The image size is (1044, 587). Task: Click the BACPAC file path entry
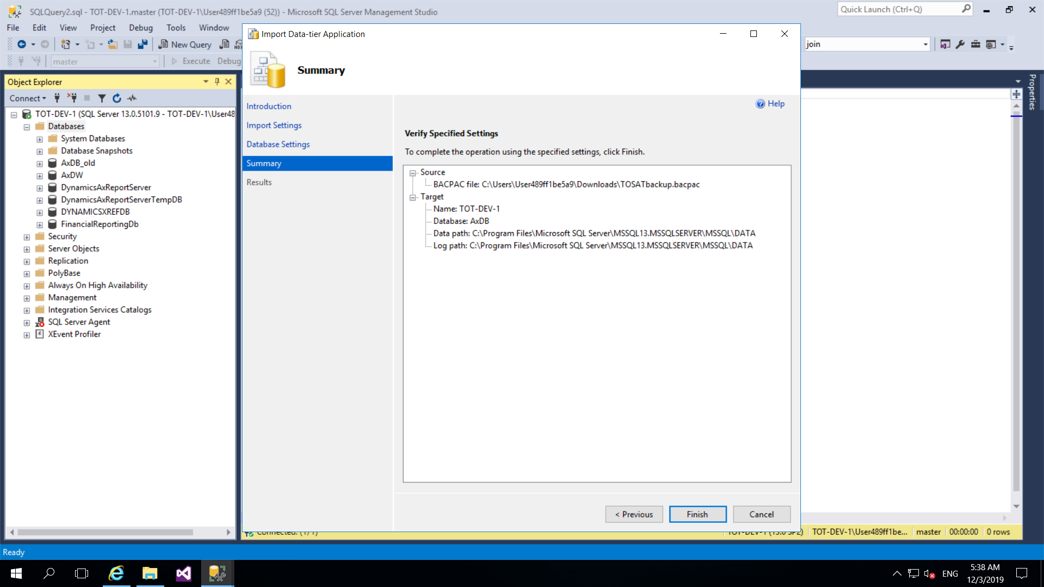566,185
